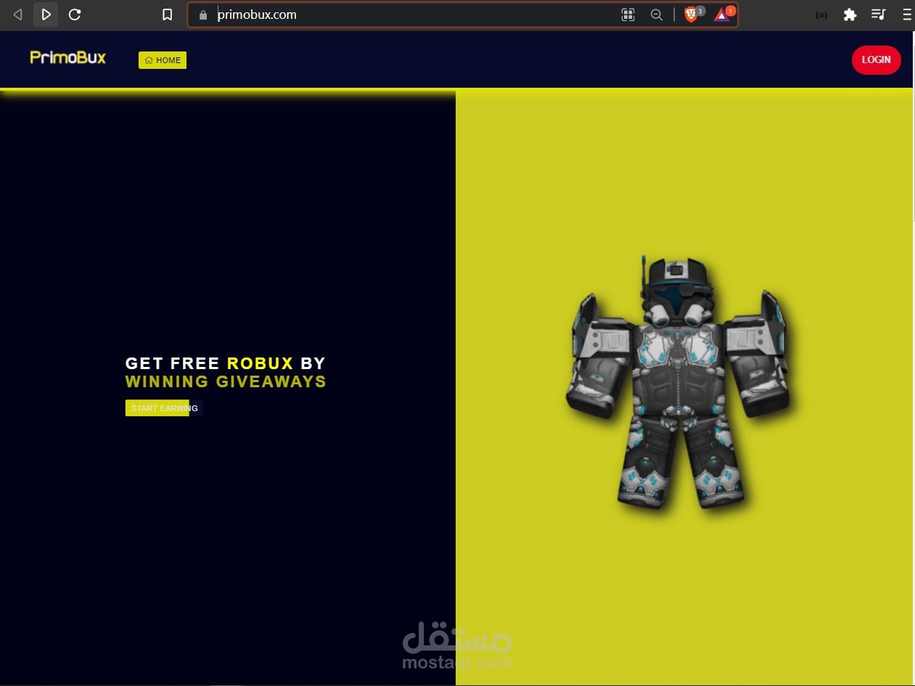915x686 pixels.
Task: Click the zoom-out magnifier icon in address bar
Action: coord(657,15)
